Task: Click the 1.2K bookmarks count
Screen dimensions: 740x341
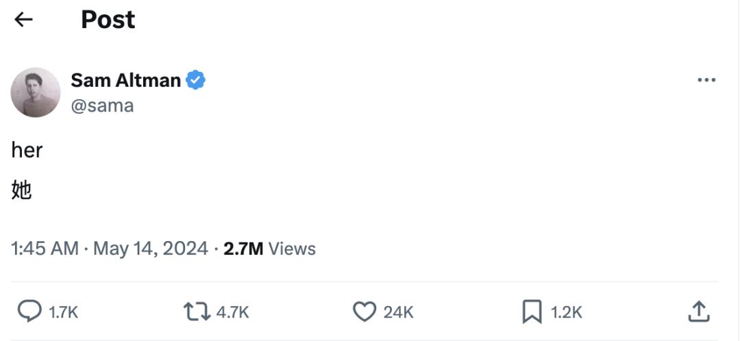Action: [566, 313]
